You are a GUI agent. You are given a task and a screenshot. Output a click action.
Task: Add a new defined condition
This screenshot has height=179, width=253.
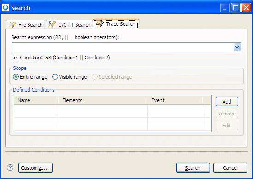227,102
